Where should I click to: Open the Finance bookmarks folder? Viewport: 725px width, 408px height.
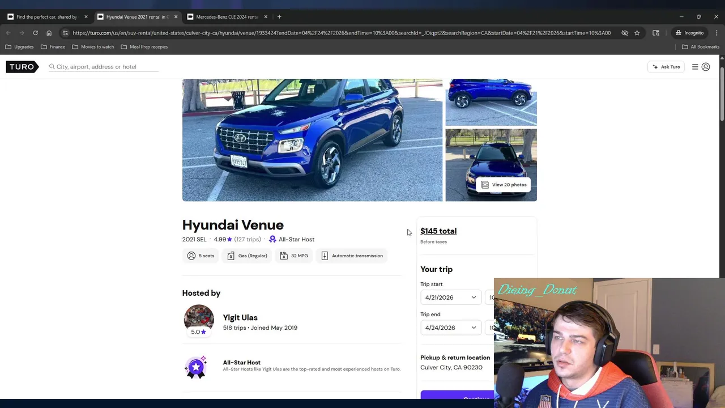tap(53, 47)
